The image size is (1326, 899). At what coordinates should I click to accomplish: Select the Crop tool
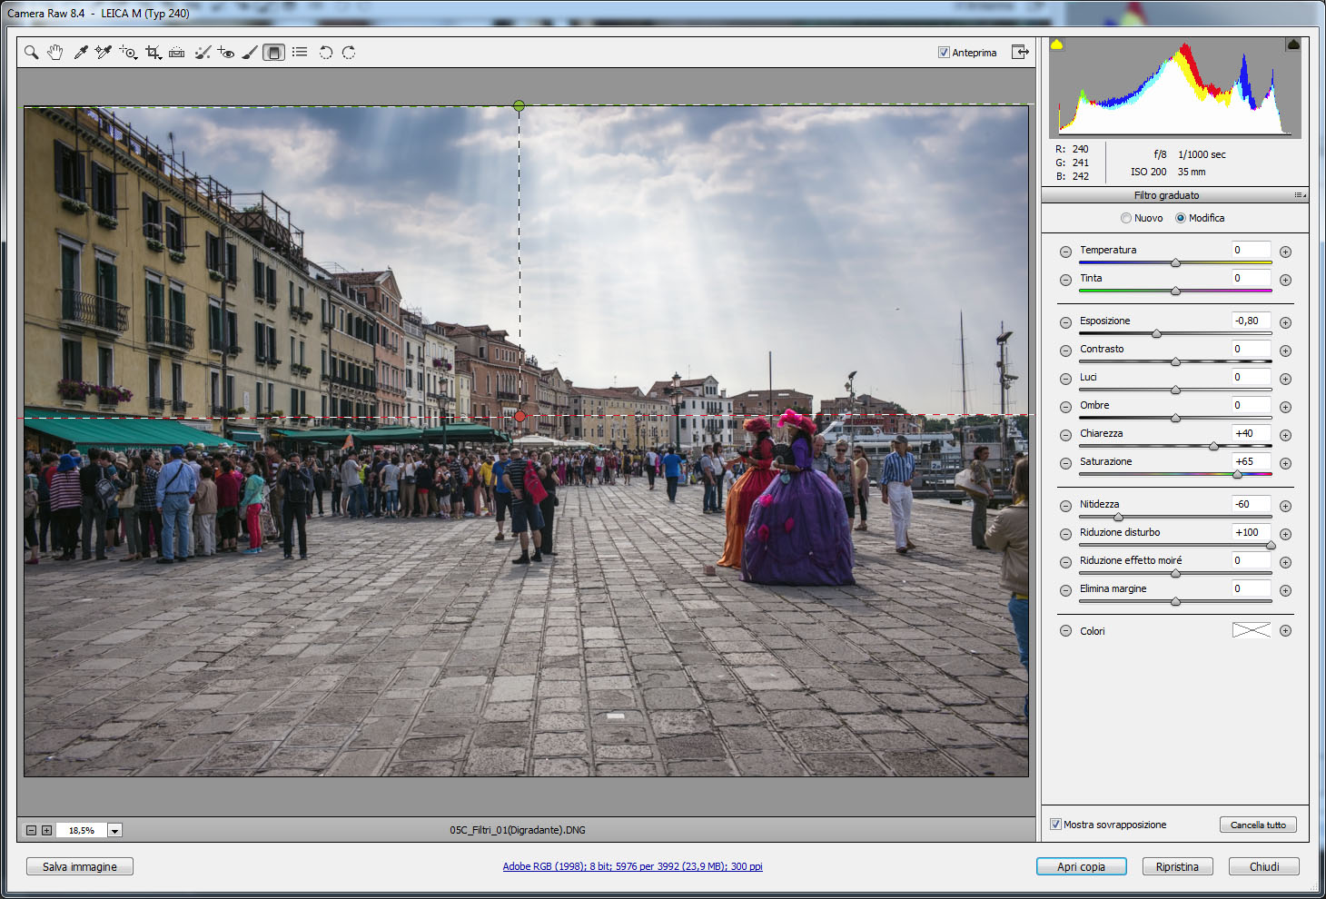tap(153, 53)
